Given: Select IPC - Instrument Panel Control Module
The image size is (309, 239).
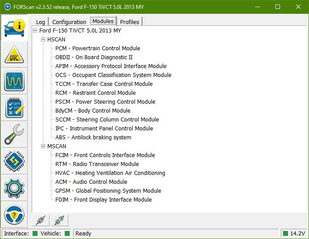Looking at the screenshot, I should pos(104,129).
